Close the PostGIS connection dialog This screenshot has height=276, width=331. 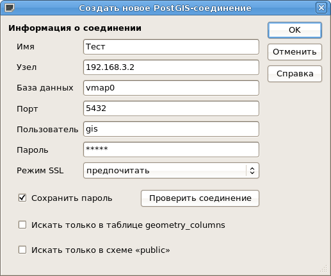pos(321,8)
